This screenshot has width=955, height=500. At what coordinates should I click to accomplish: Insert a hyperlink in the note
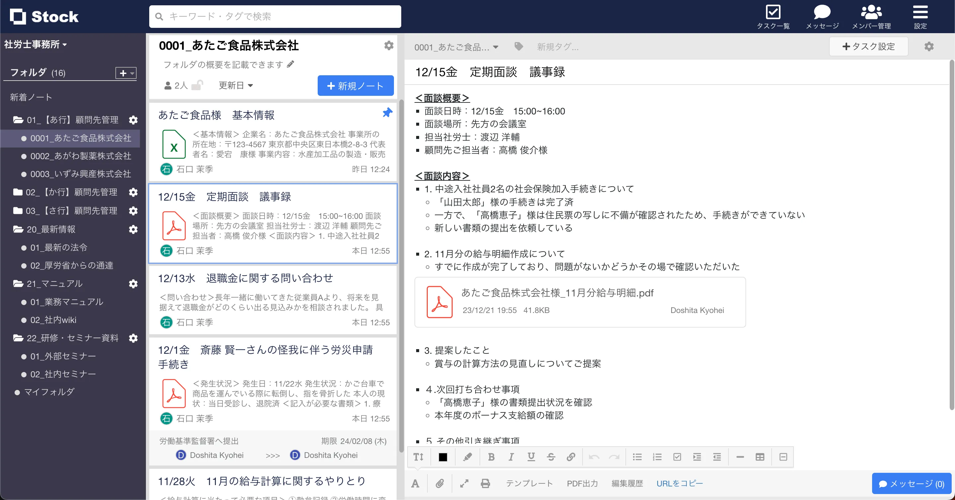571,457
